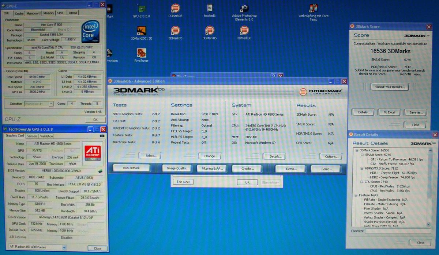This screenshot has width=439, height=255.
Task: Click the Futuremark Corporation logo
Action: coord(320,92)
